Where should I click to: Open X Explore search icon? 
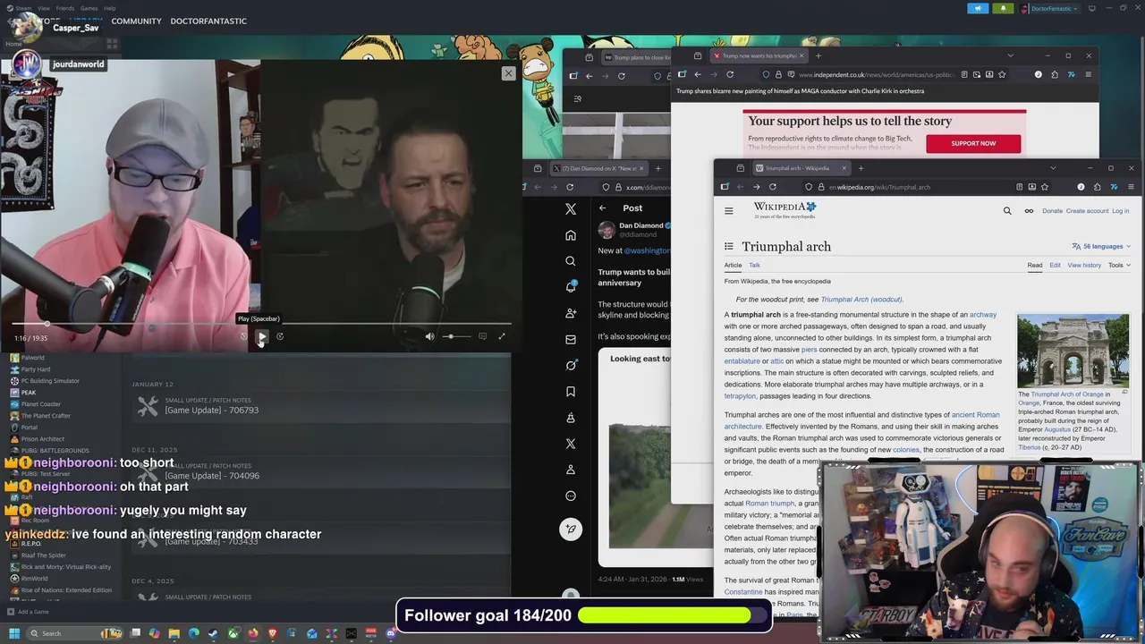click(x=571, y=261)
